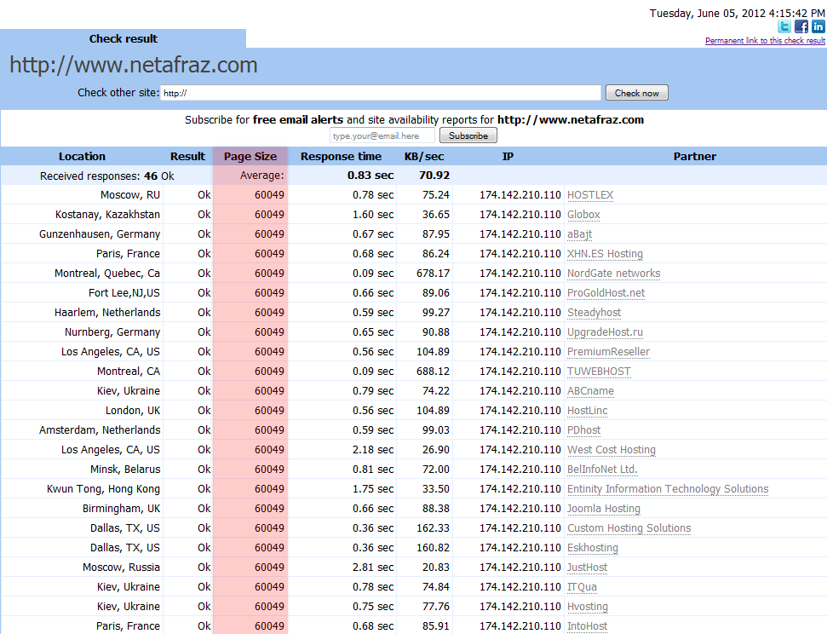Open the UpgradeHost.ru link
Viewport: 827px width, 634px height.
coord(605,332)
